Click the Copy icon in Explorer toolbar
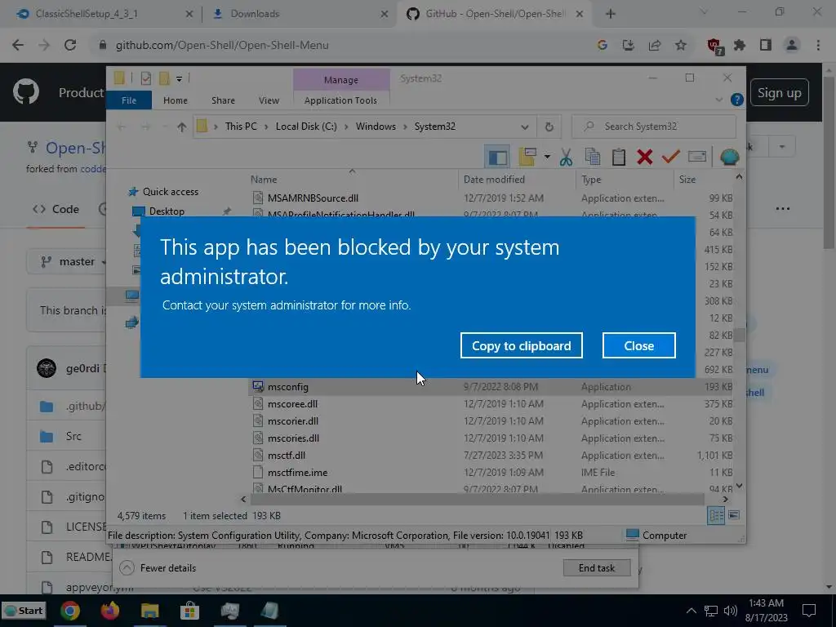 pyautogui.click(x=593, y=157)
